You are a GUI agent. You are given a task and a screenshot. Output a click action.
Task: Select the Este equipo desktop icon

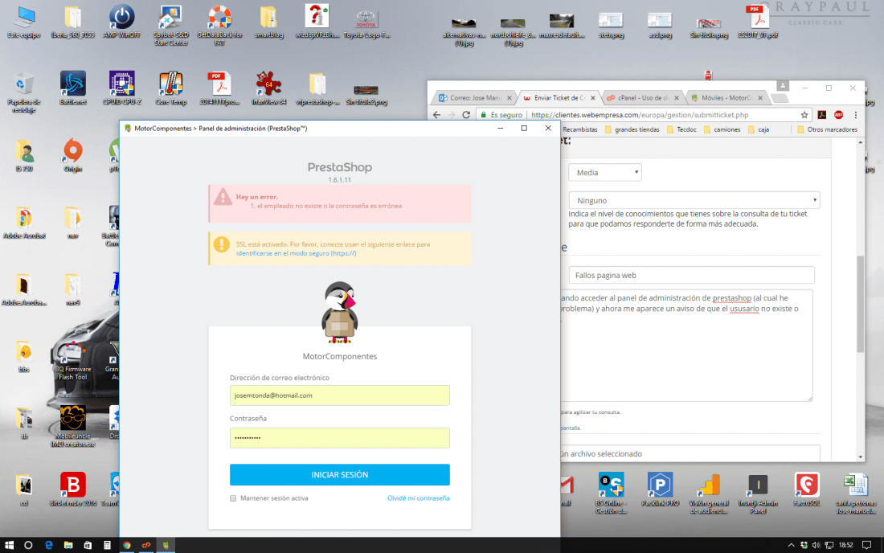[x=24, y=22]
